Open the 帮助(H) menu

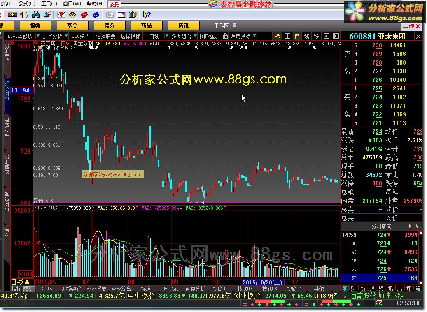pyautogui.click(x=95, y=4)
